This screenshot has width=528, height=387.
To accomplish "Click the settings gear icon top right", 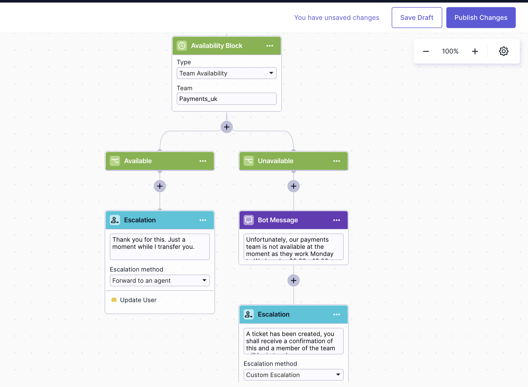I will (503, 51).
